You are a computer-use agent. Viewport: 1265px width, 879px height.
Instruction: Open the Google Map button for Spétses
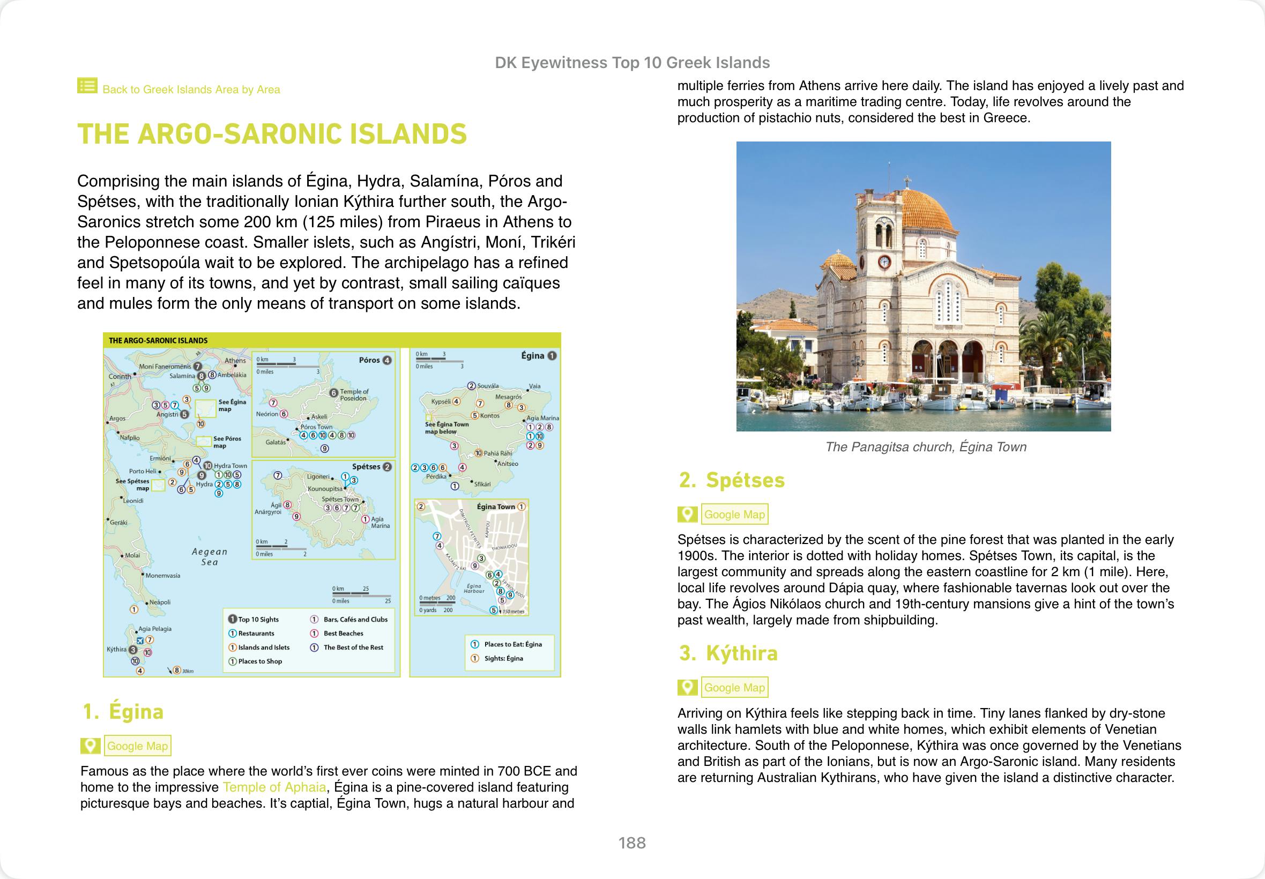pos(734,515)
